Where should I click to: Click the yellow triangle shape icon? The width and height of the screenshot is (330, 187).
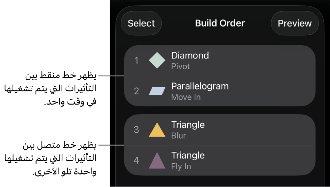(x=157, y=130)
